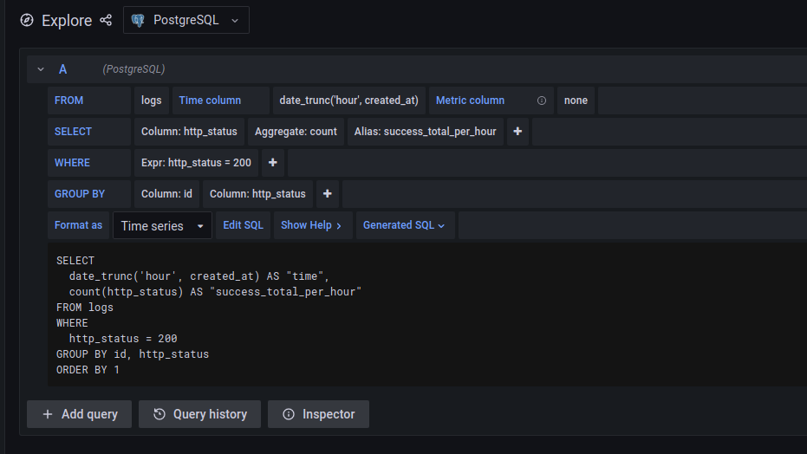This screenshot has width=807, height=454.
Task: Click query name letter A
Action: (x=62, y=69)
